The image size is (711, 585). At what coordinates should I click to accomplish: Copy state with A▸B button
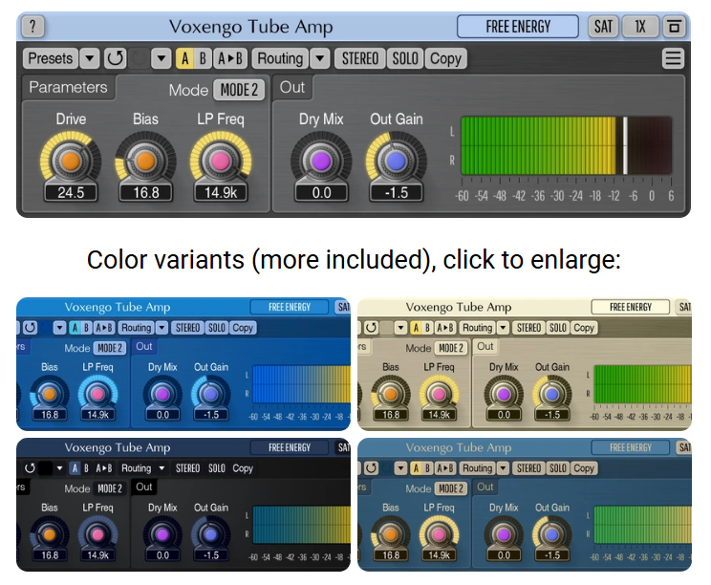coord(230,58)
